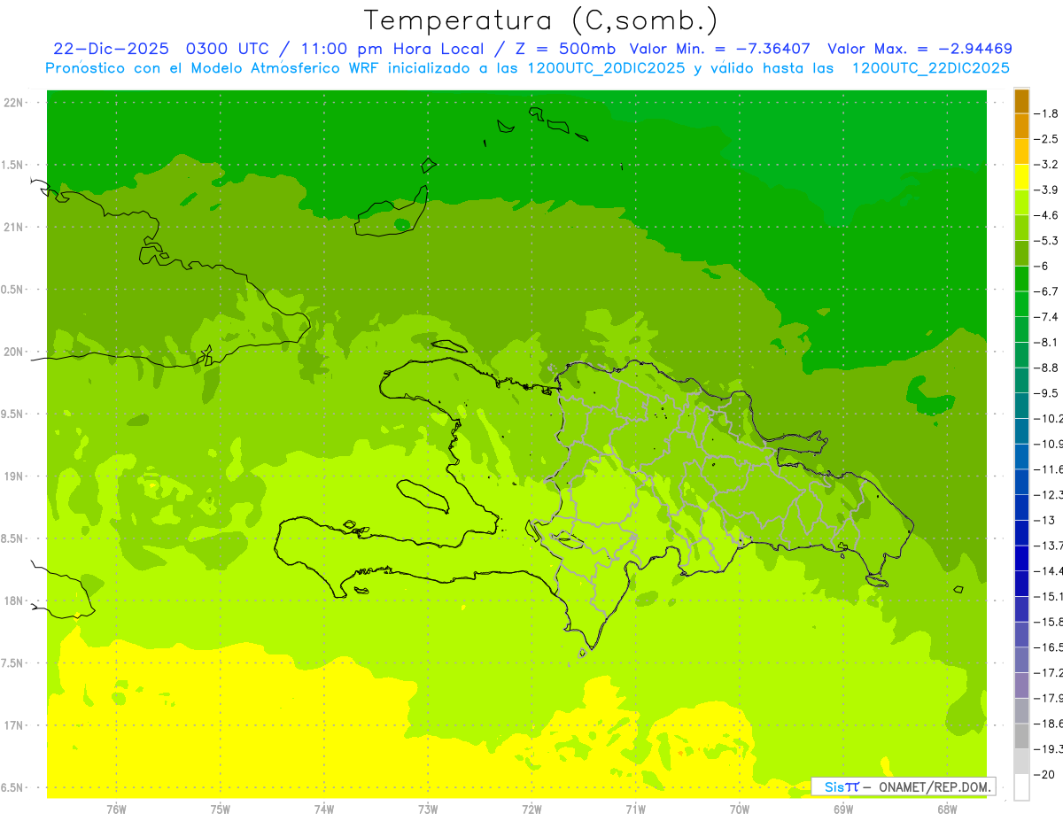This screenshot has width=1063, height=821.
Task: Pick the colorbar segment between -4.6 and -5.3
Action: click(1021, 228)
